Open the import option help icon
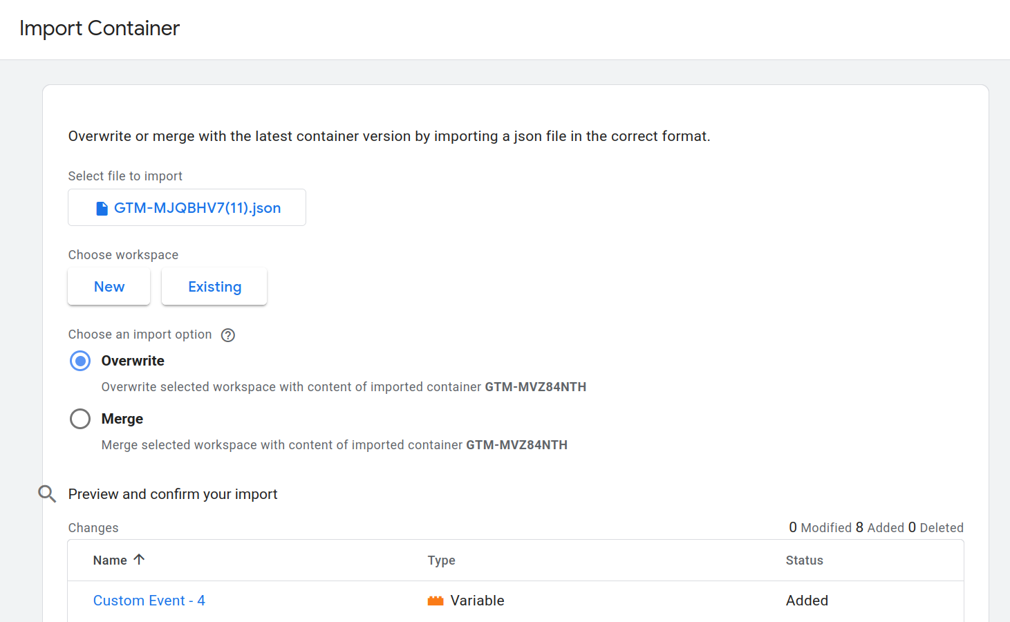Viewport: 1010px width, 622px height. click(228, 334)
